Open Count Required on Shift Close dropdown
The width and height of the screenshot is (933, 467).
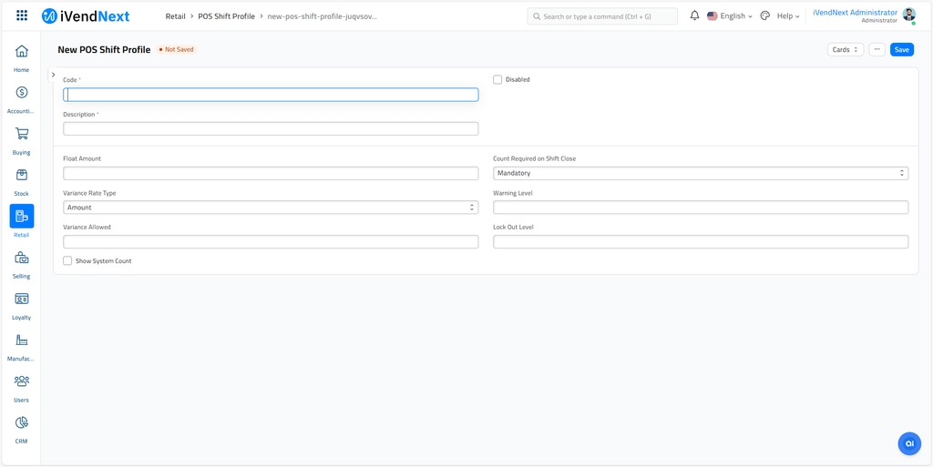700,173
